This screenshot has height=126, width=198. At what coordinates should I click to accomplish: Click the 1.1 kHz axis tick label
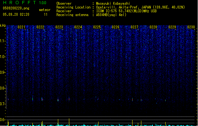click(x=3, y=41)
